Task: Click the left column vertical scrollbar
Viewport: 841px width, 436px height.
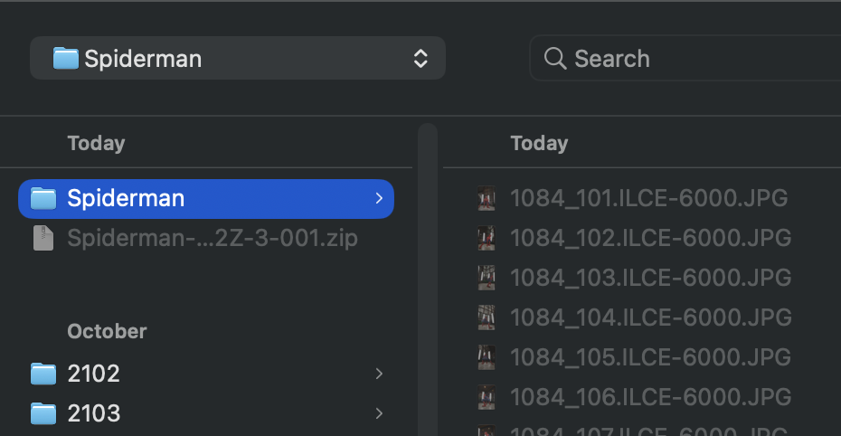Action: (428, 279)
